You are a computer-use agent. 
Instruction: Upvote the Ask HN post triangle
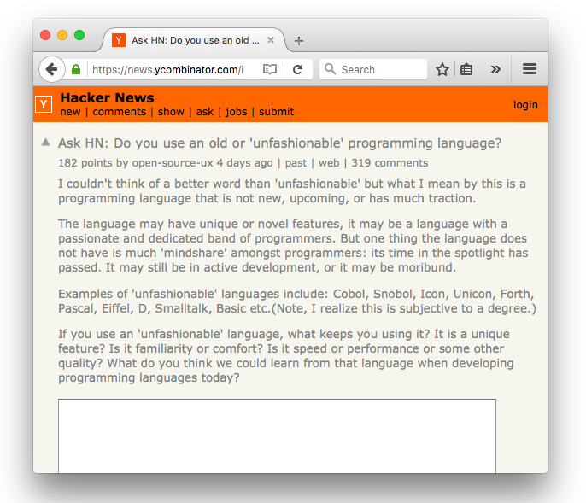point(45,143)
